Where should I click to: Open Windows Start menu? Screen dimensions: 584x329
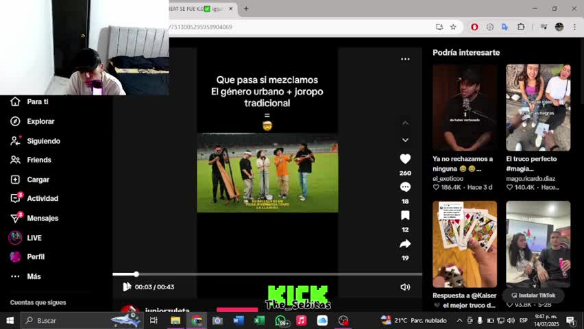click(x=10, y=320)
